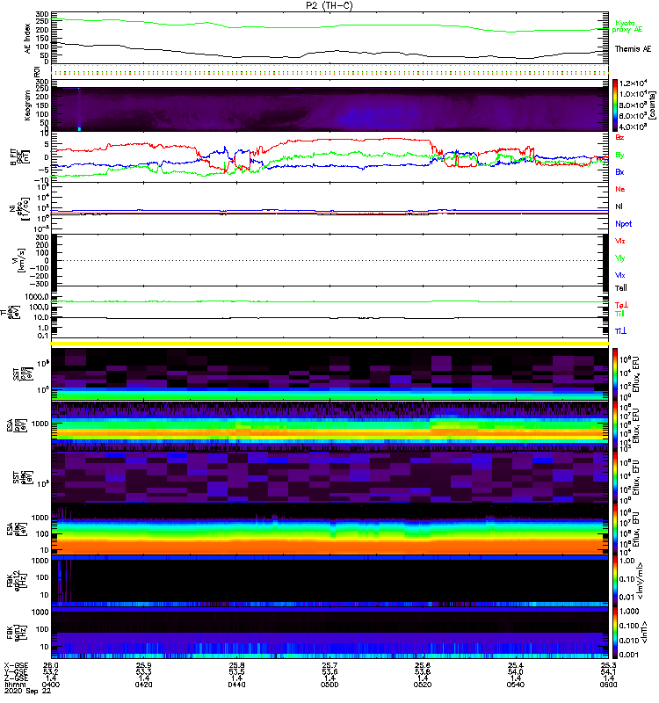
Task: Click the Keogram counts color bar
Action: 615,105
